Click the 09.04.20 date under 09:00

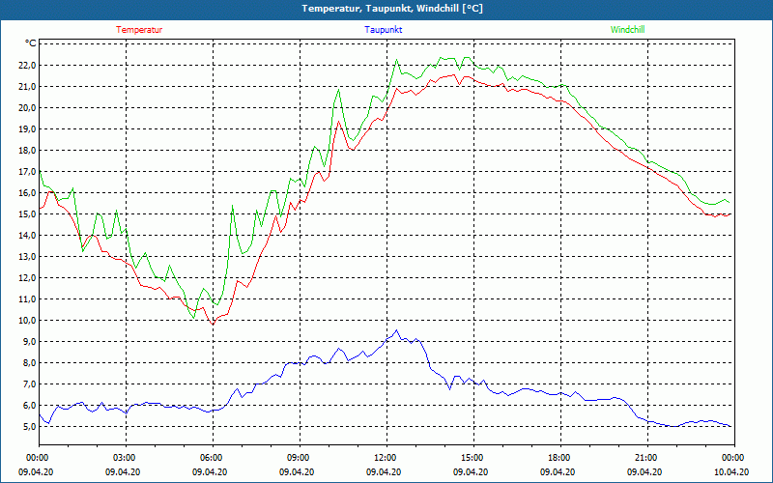(297, 471)
